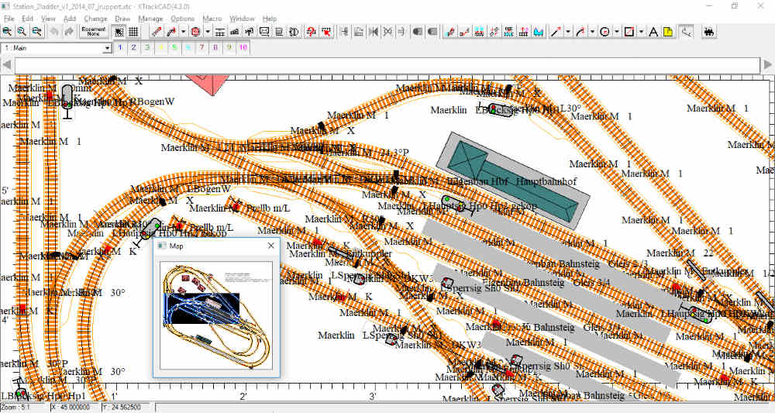Image resolution: width=775 pixels, height=413 pixels.
Task: Click the Zoom In magnifier icon
Action: click(x=7, y=32)
